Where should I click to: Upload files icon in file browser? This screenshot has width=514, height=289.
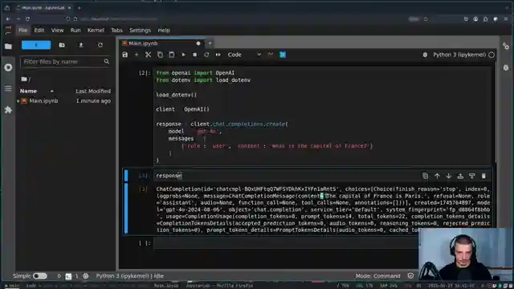(81, 45)
